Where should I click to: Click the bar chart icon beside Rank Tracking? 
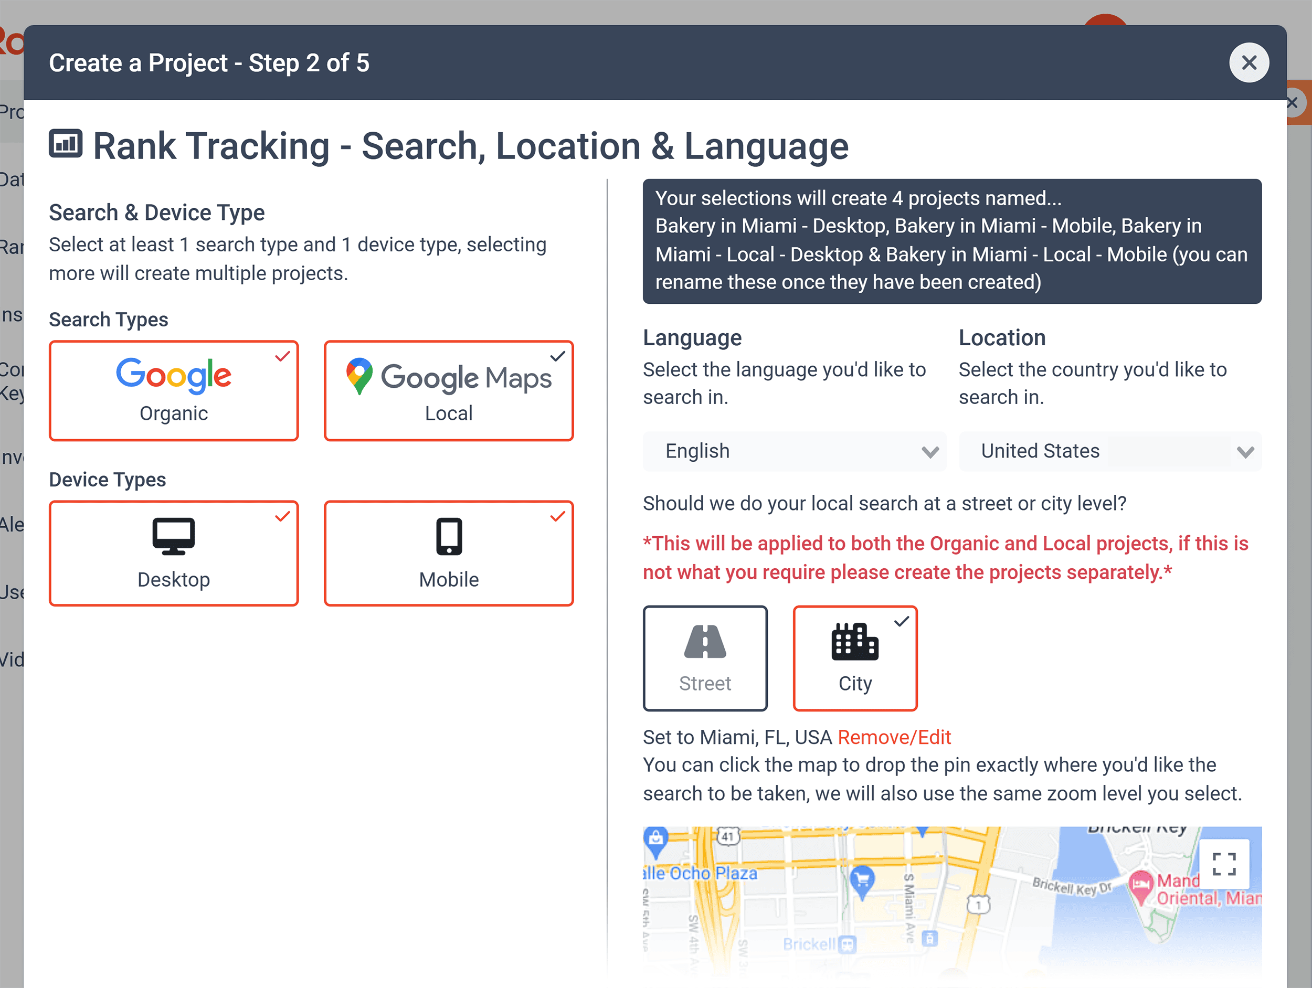(x=65, y=144)
